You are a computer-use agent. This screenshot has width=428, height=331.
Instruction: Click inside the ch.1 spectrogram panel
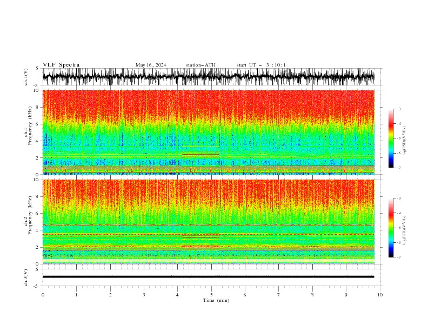click(208, 132)
